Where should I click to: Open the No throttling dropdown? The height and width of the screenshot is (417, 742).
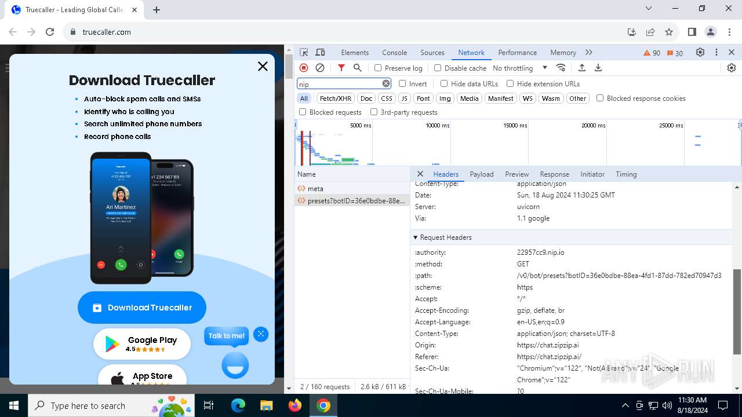[x=520, y=68]
